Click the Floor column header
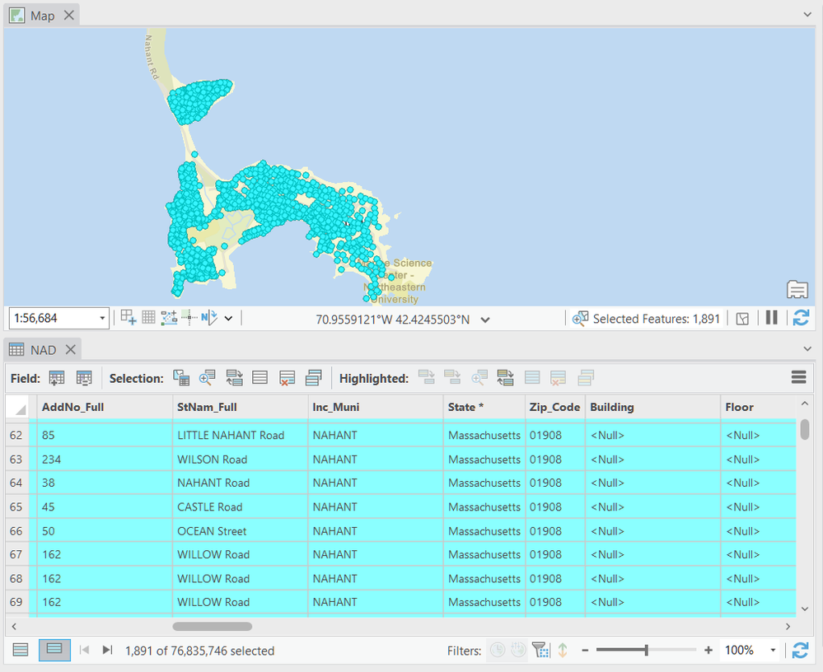This screenshot has width=823, height=672. point(759,407)
